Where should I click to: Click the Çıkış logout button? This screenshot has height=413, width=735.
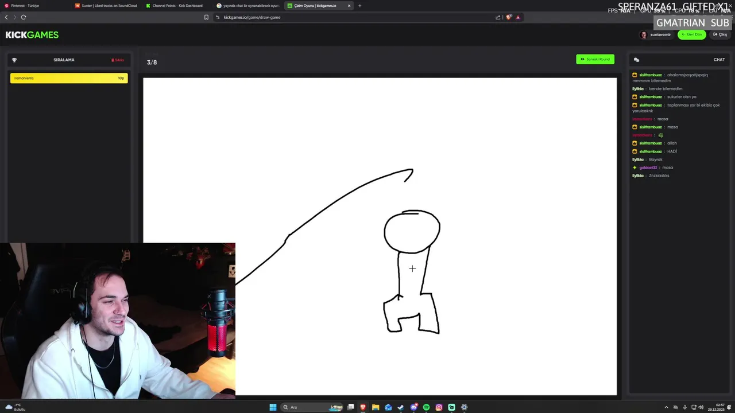(x=720, y=34)
